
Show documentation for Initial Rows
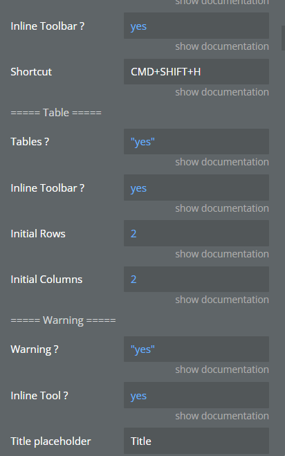pos(222,254)
